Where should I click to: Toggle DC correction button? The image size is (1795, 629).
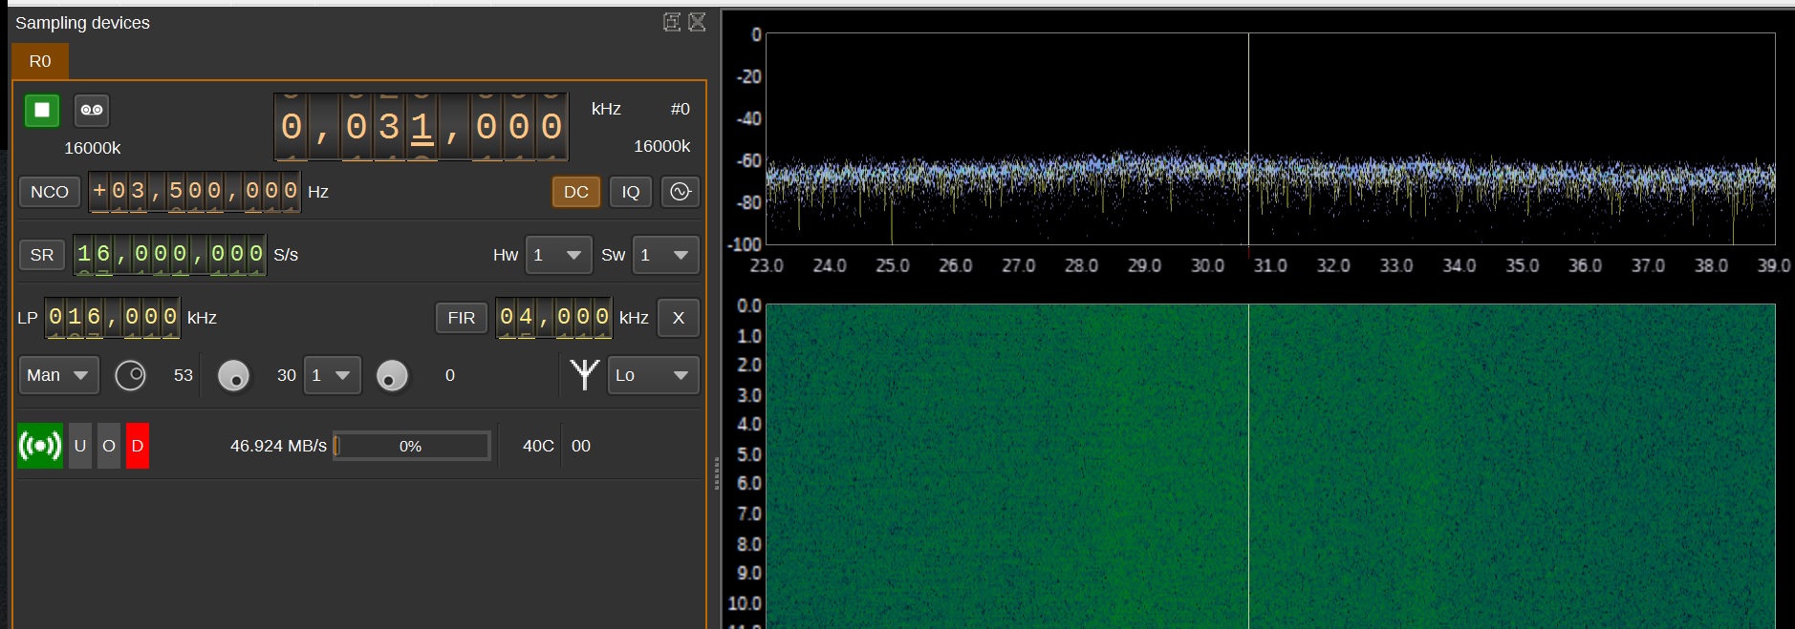[576, 192]
